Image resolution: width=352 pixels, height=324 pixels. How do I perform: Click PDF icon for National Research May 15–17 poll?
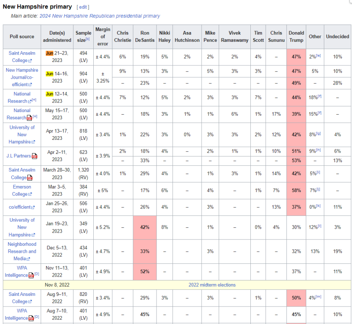(x=29, y=118)
